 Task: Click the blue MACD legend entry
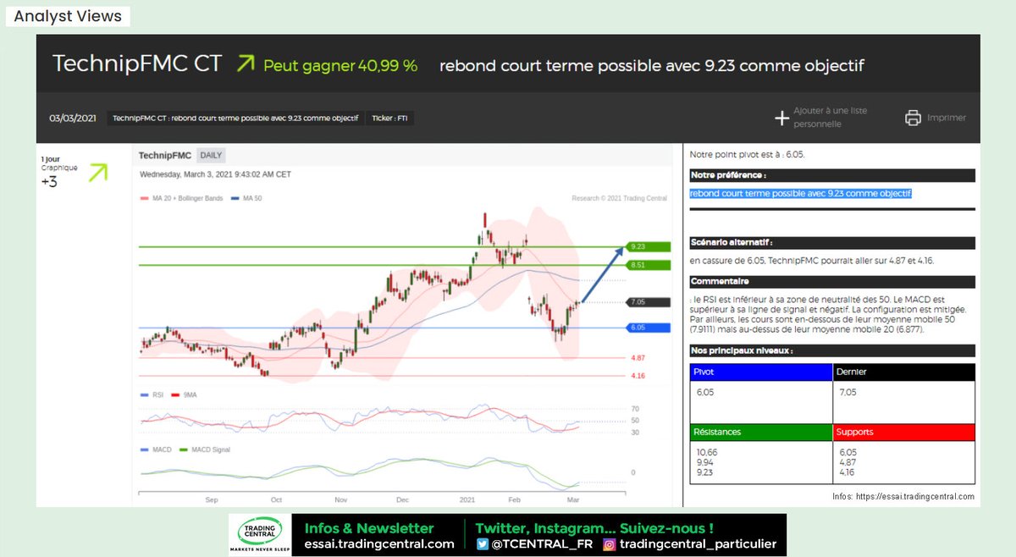[154, 449]
